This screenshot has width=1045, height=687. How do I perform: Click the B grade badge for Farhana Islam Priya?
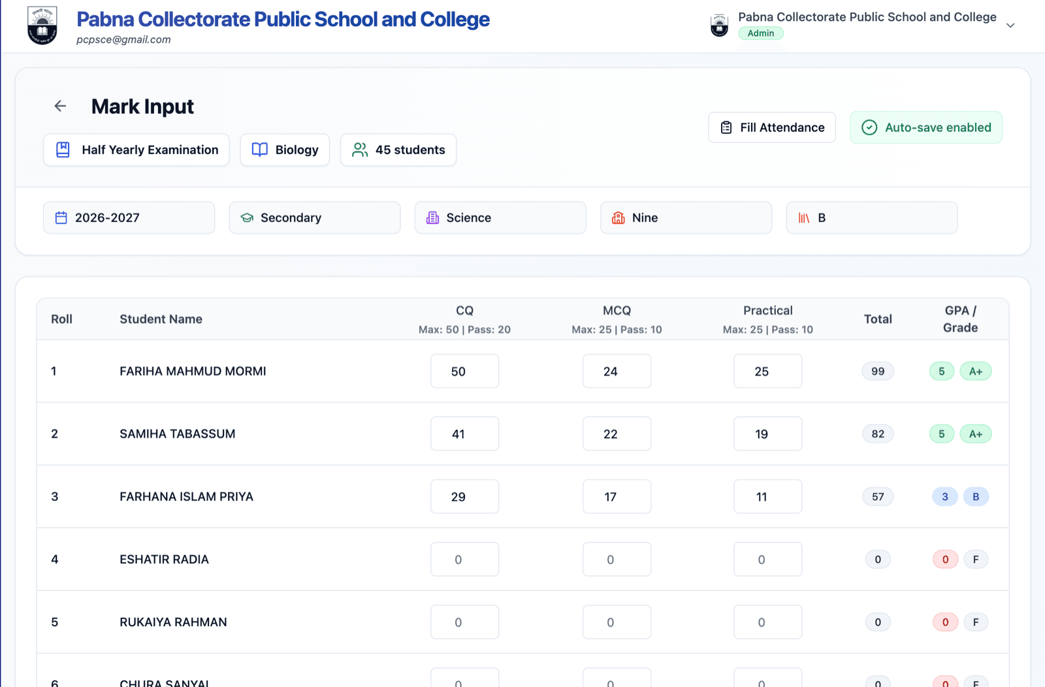coord(976,496)
